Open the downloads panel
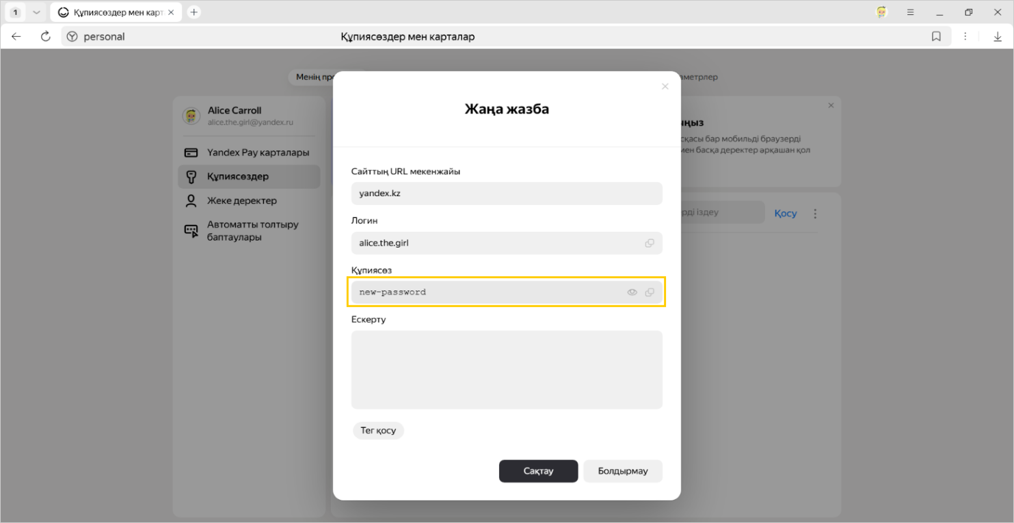 tap(998, 37)
